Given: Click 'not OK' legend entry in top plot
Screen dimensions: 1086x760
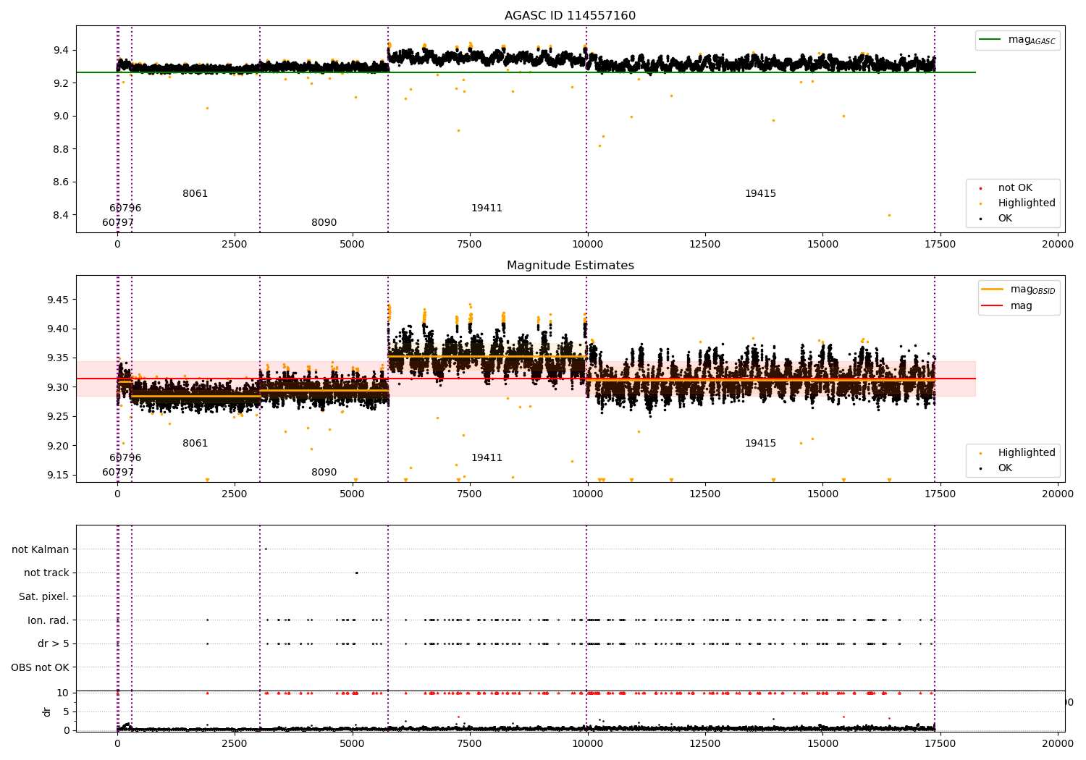Looking at the screenshot, I should [x=1015, y=188].
